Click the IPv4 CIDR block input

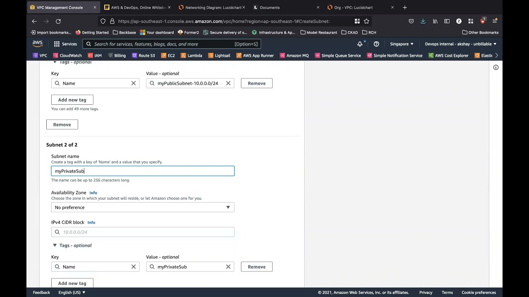pos(143,232)
